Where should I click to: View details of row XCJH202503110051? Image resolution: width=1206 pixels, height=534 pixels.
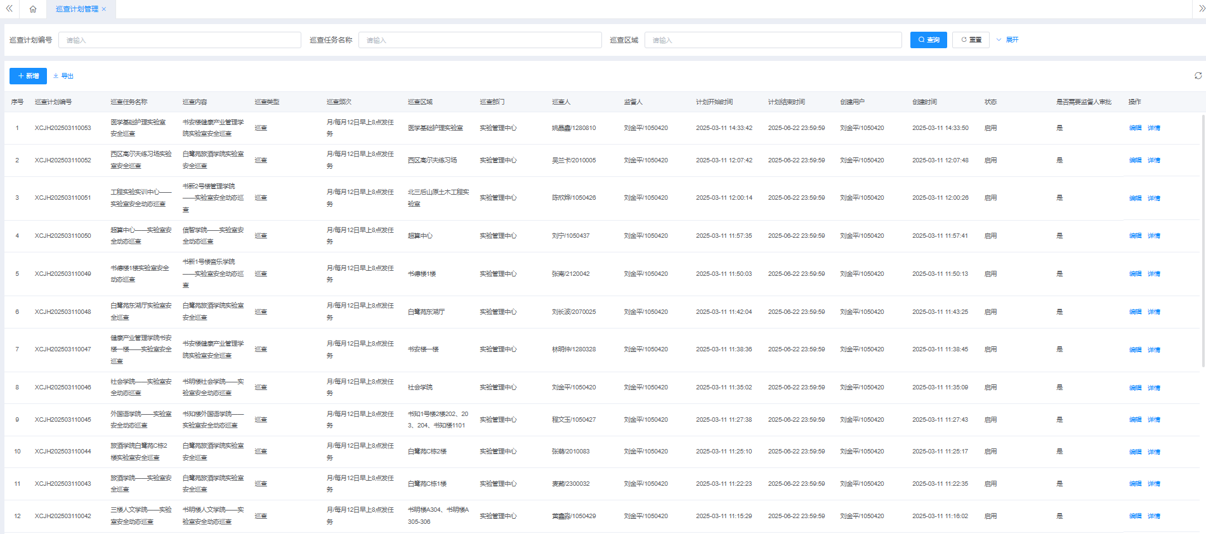pyautogui.click(x=1153, y=199)
